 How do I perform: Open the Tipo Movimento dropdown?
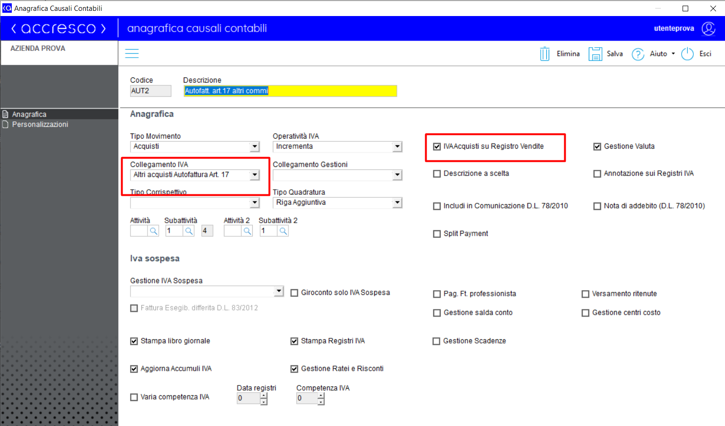tap(255, 147)
